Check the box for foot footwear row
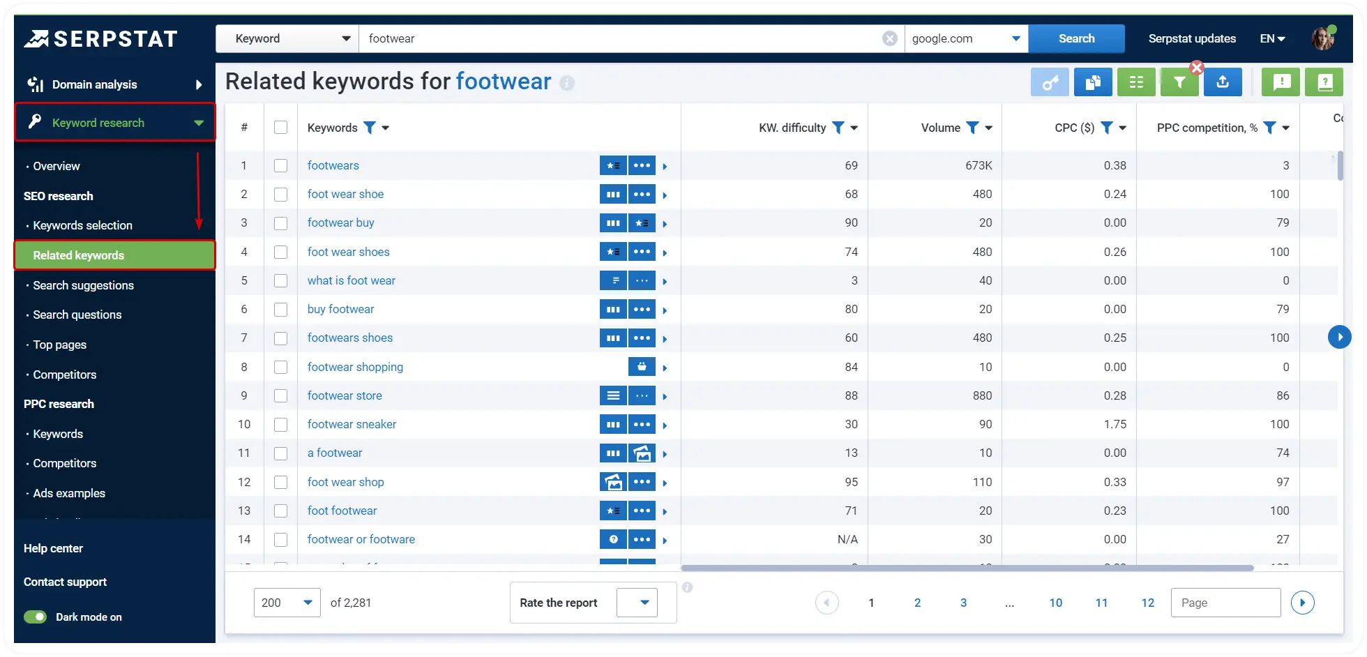1367x657 pixels. (280, 511)
